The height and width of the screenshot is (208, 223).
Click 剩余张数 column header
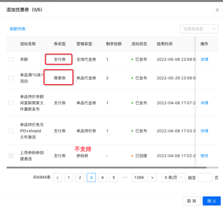[114, 44]
